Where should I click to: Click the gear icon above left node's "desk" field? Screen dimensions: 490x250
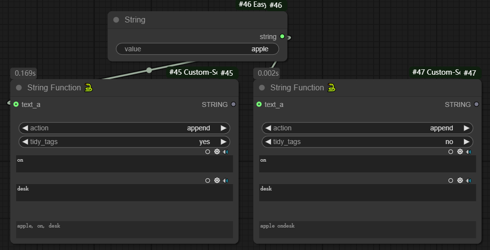(217, 181)
